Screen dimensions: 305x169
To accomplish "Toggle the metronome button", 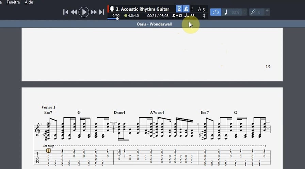I will 186,9.
